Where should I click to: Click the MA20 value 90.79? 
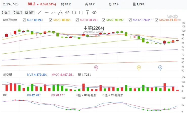(x=92, y=20)
